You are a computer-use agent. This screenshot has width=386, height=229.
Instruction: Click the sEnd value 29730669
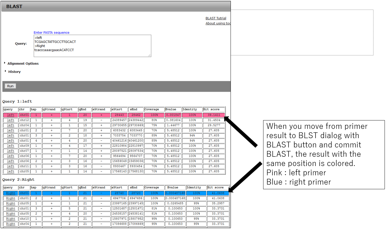136,125
